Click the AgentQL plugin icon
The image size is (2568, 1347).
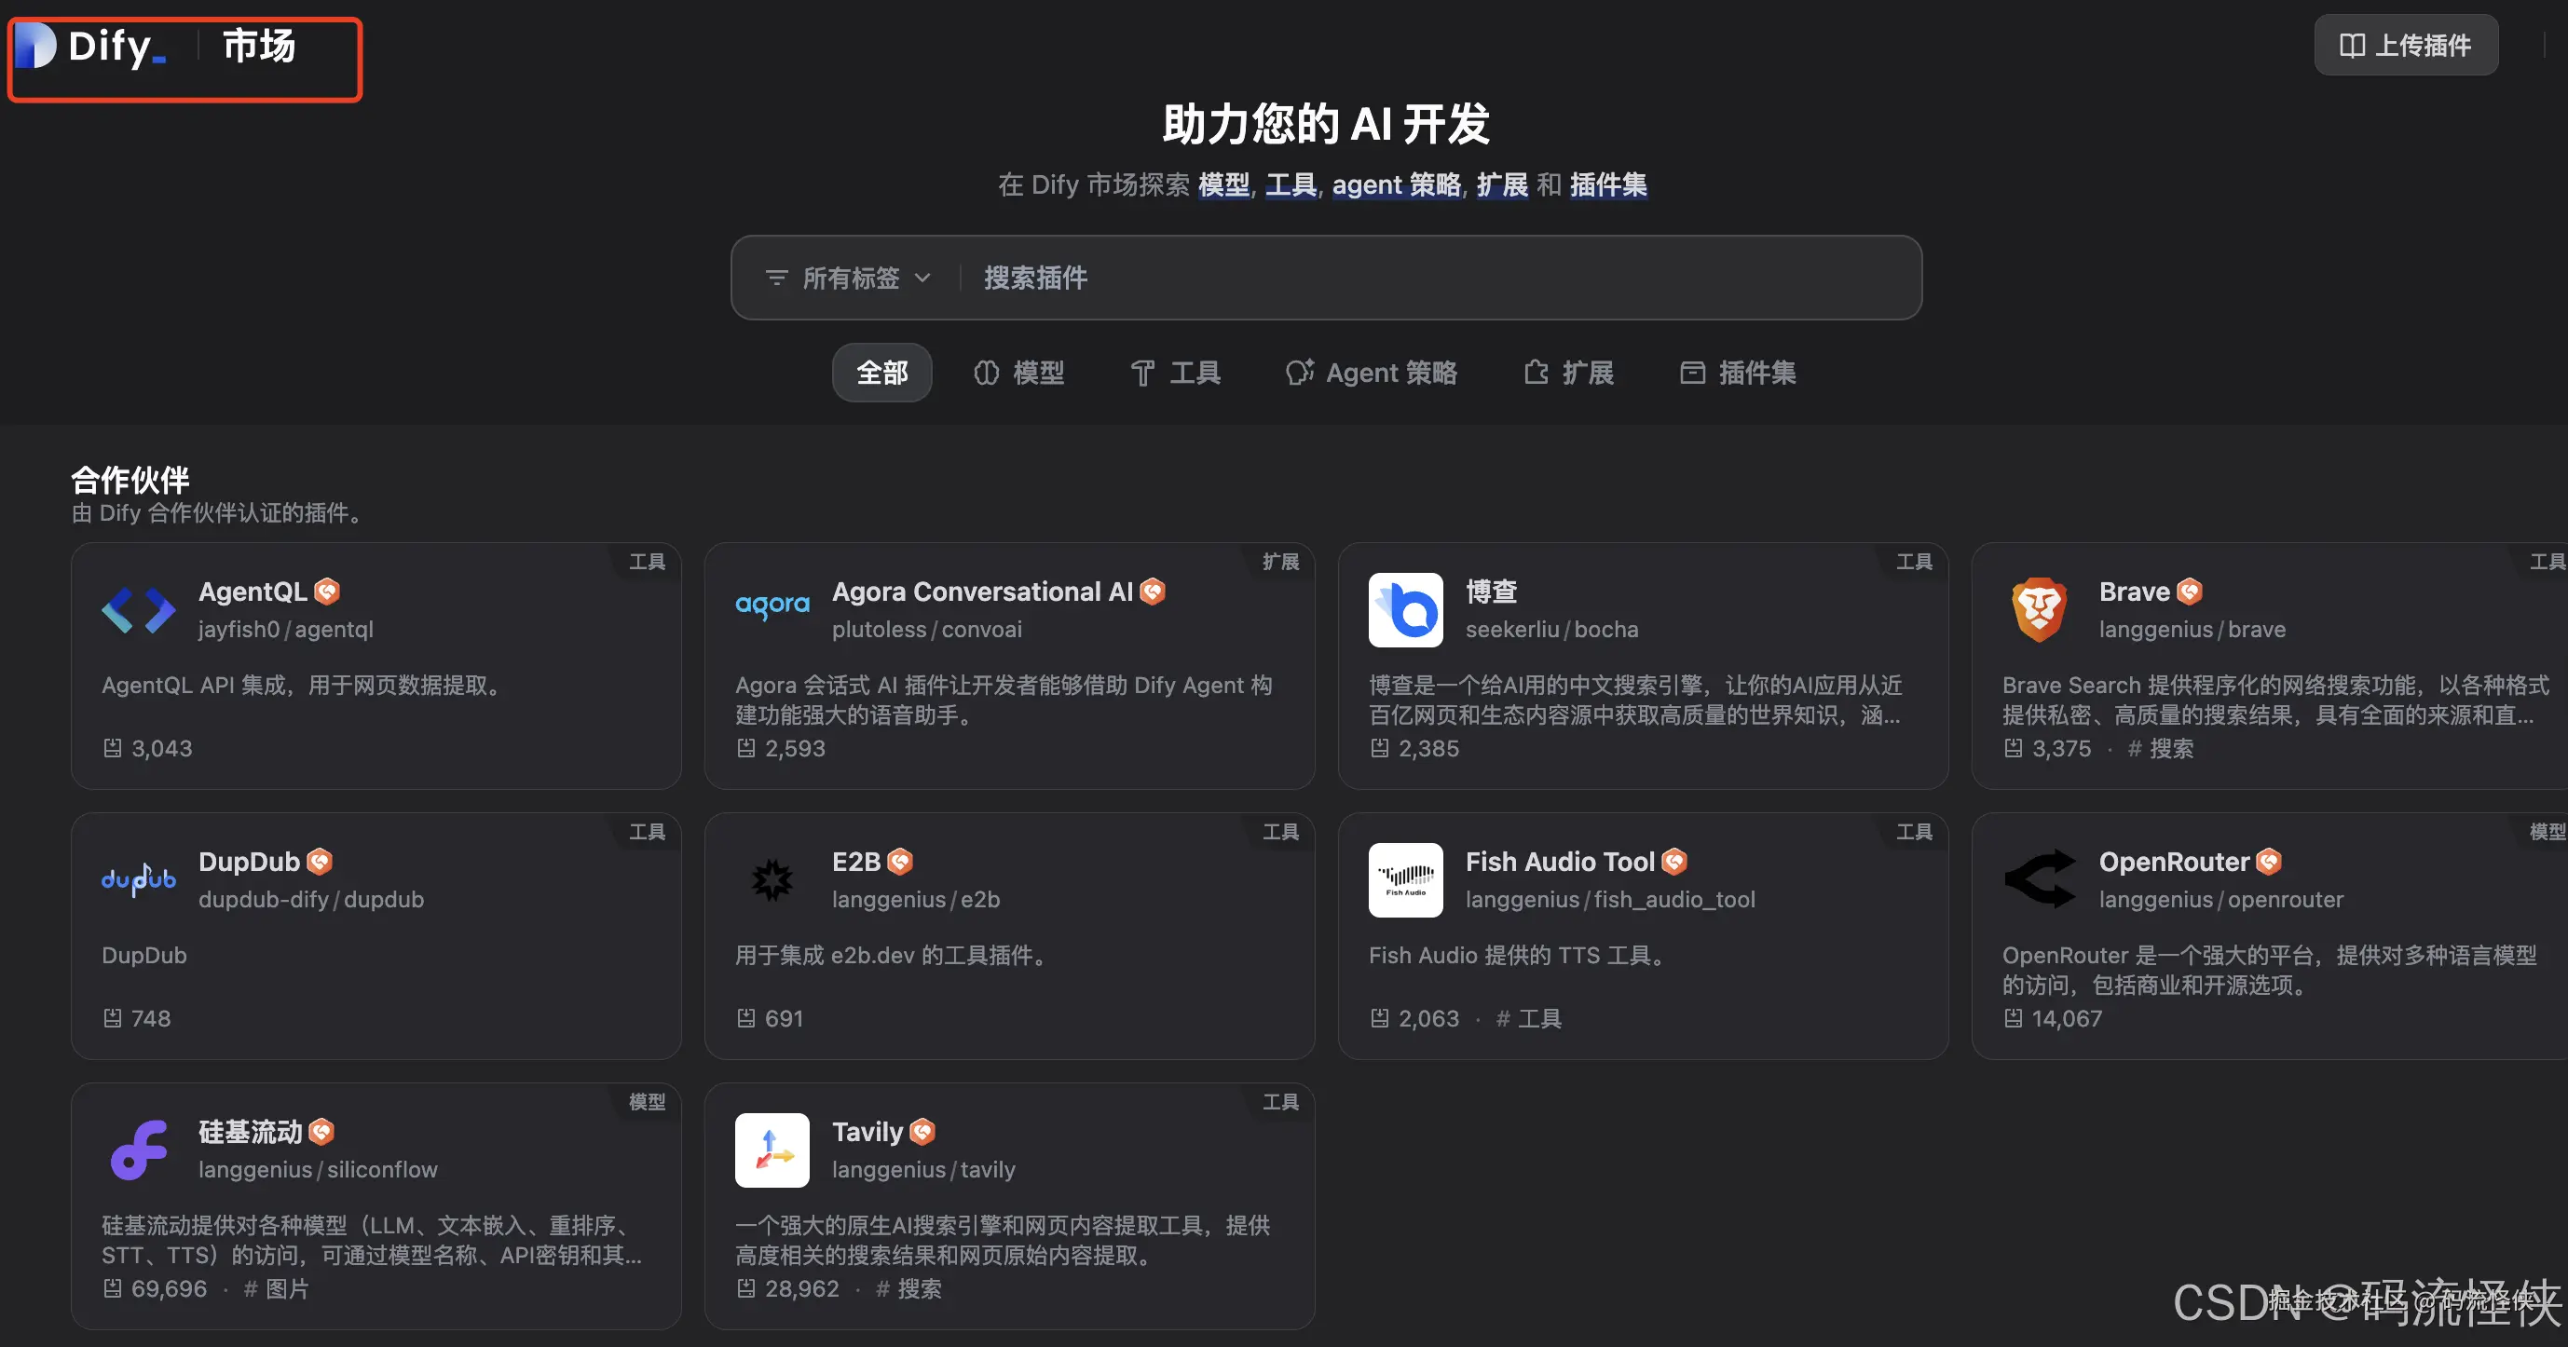point(139,610)
